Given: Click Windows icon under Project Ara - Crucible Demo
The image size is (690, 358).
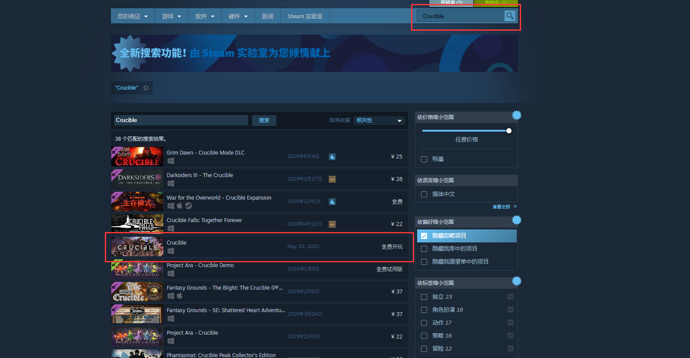Looking at the screenshot, I should click(171, 274).
